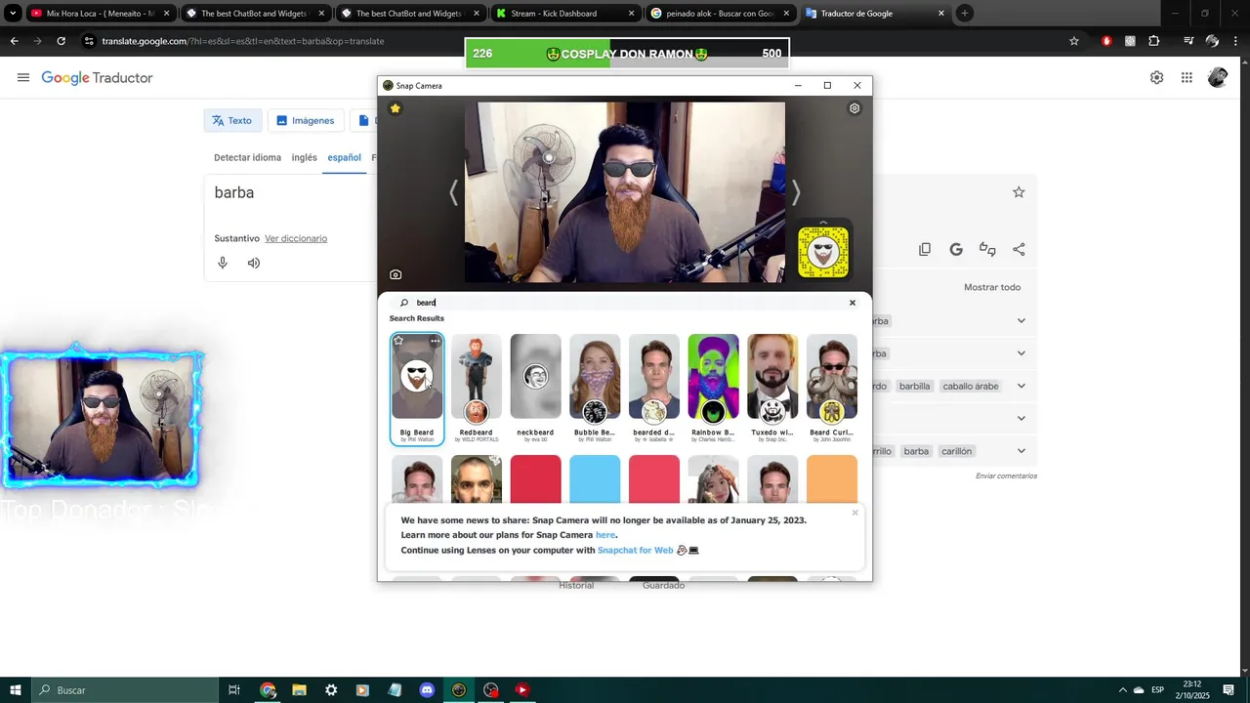Viewport: 1250px width, 703px height.
Task: Click the "caballo árabe" translation chip
Action: tap(971, 386)
